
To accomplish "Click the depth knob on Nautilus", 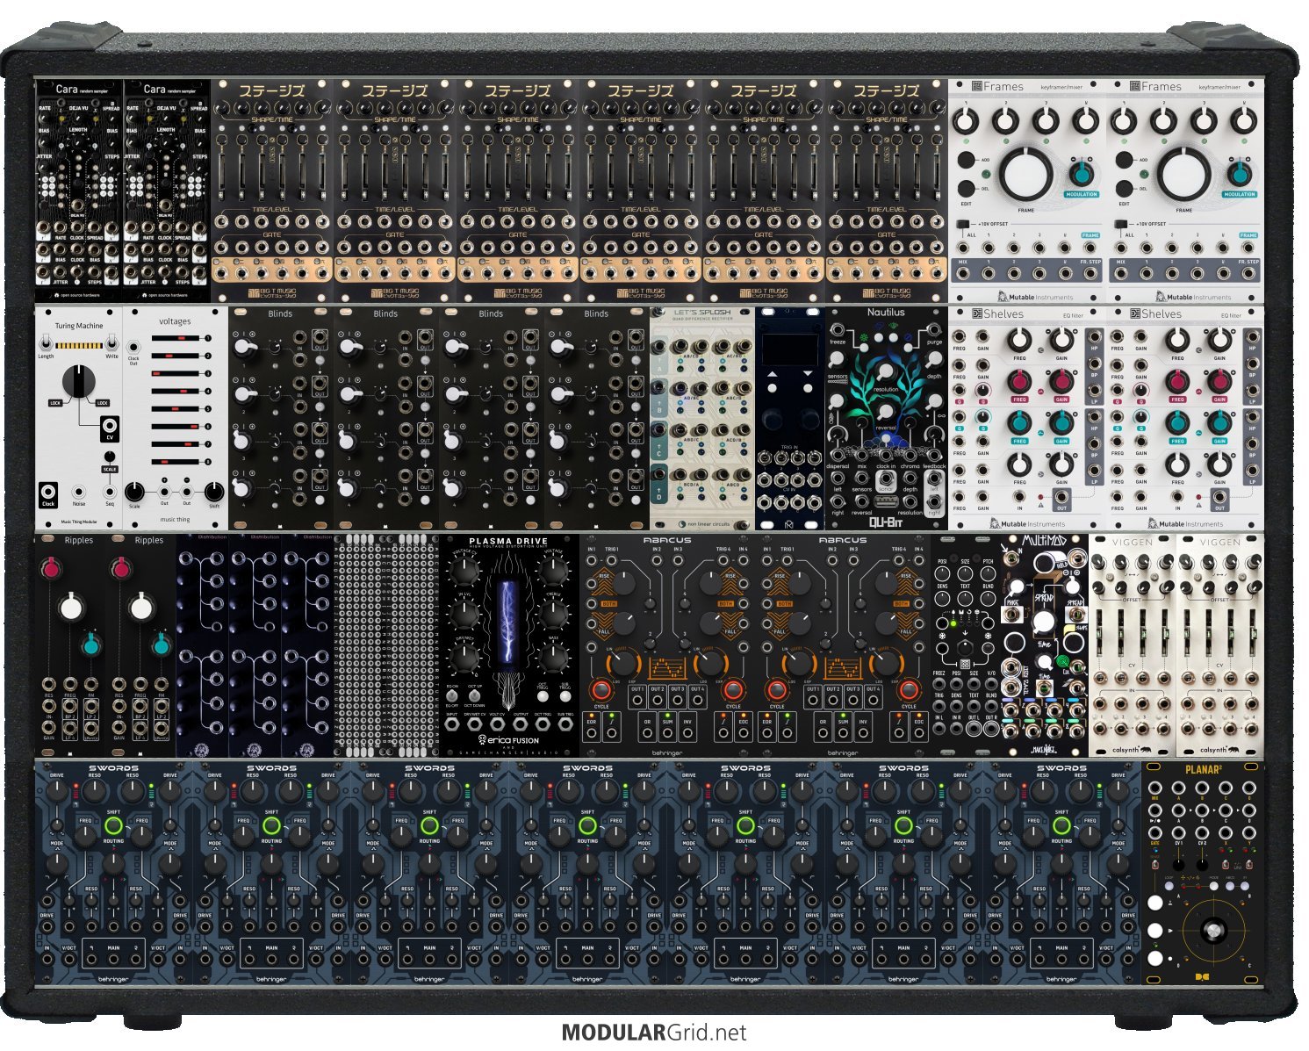I will click(x=934, y=359).
